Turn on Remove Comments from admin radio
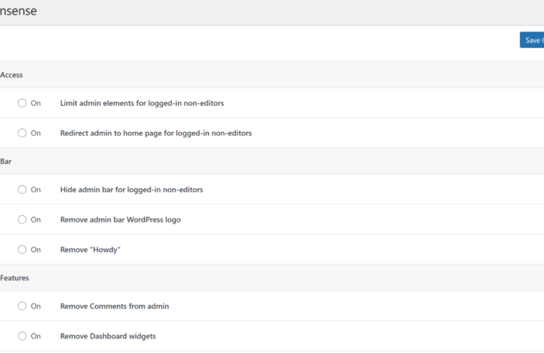 (x=23, y=306)
